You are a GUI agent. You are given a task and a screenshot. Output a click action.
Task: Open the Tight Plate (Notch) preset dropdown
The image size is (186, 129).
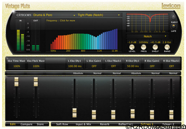coord(99,15)
